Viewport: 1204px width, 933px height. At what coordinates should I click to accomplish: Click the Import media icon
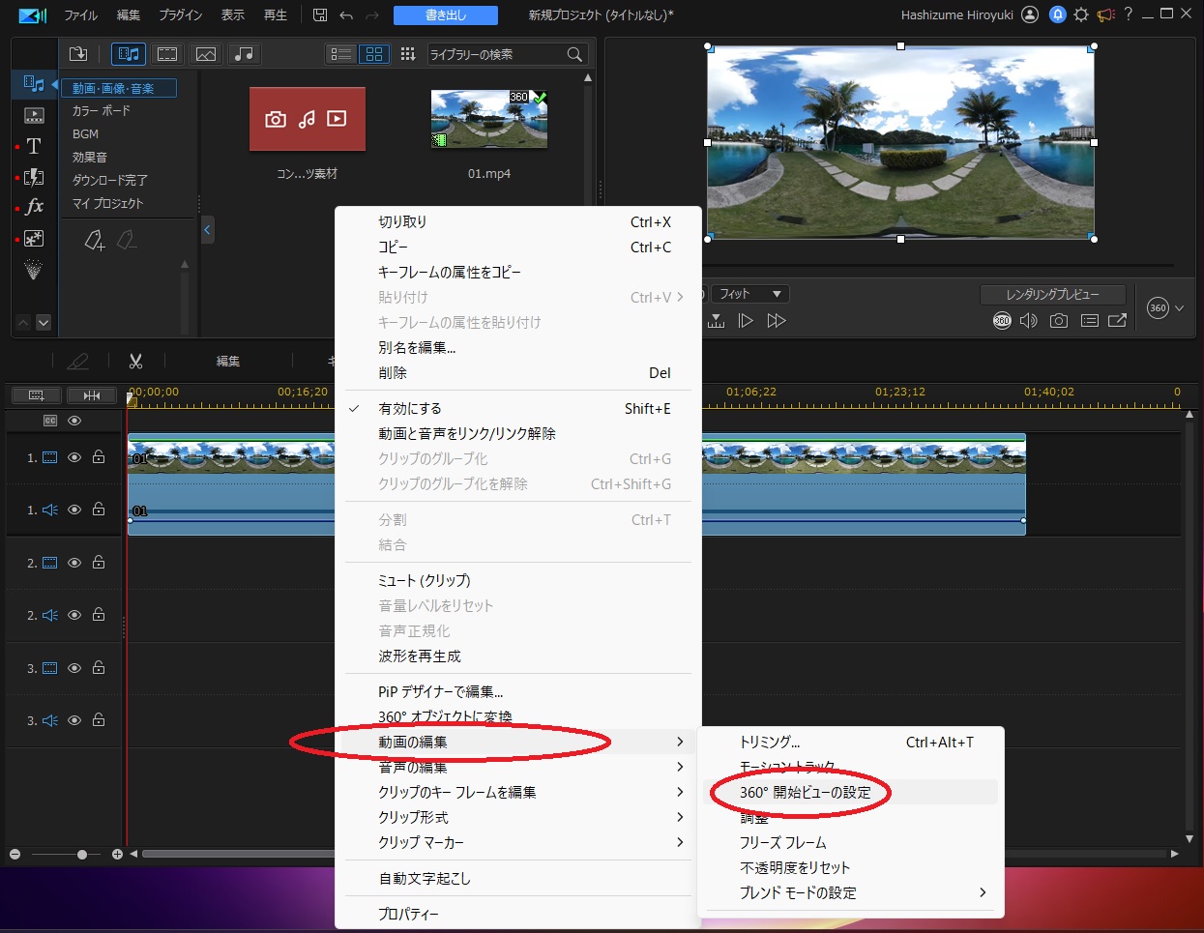coord(78,54)
